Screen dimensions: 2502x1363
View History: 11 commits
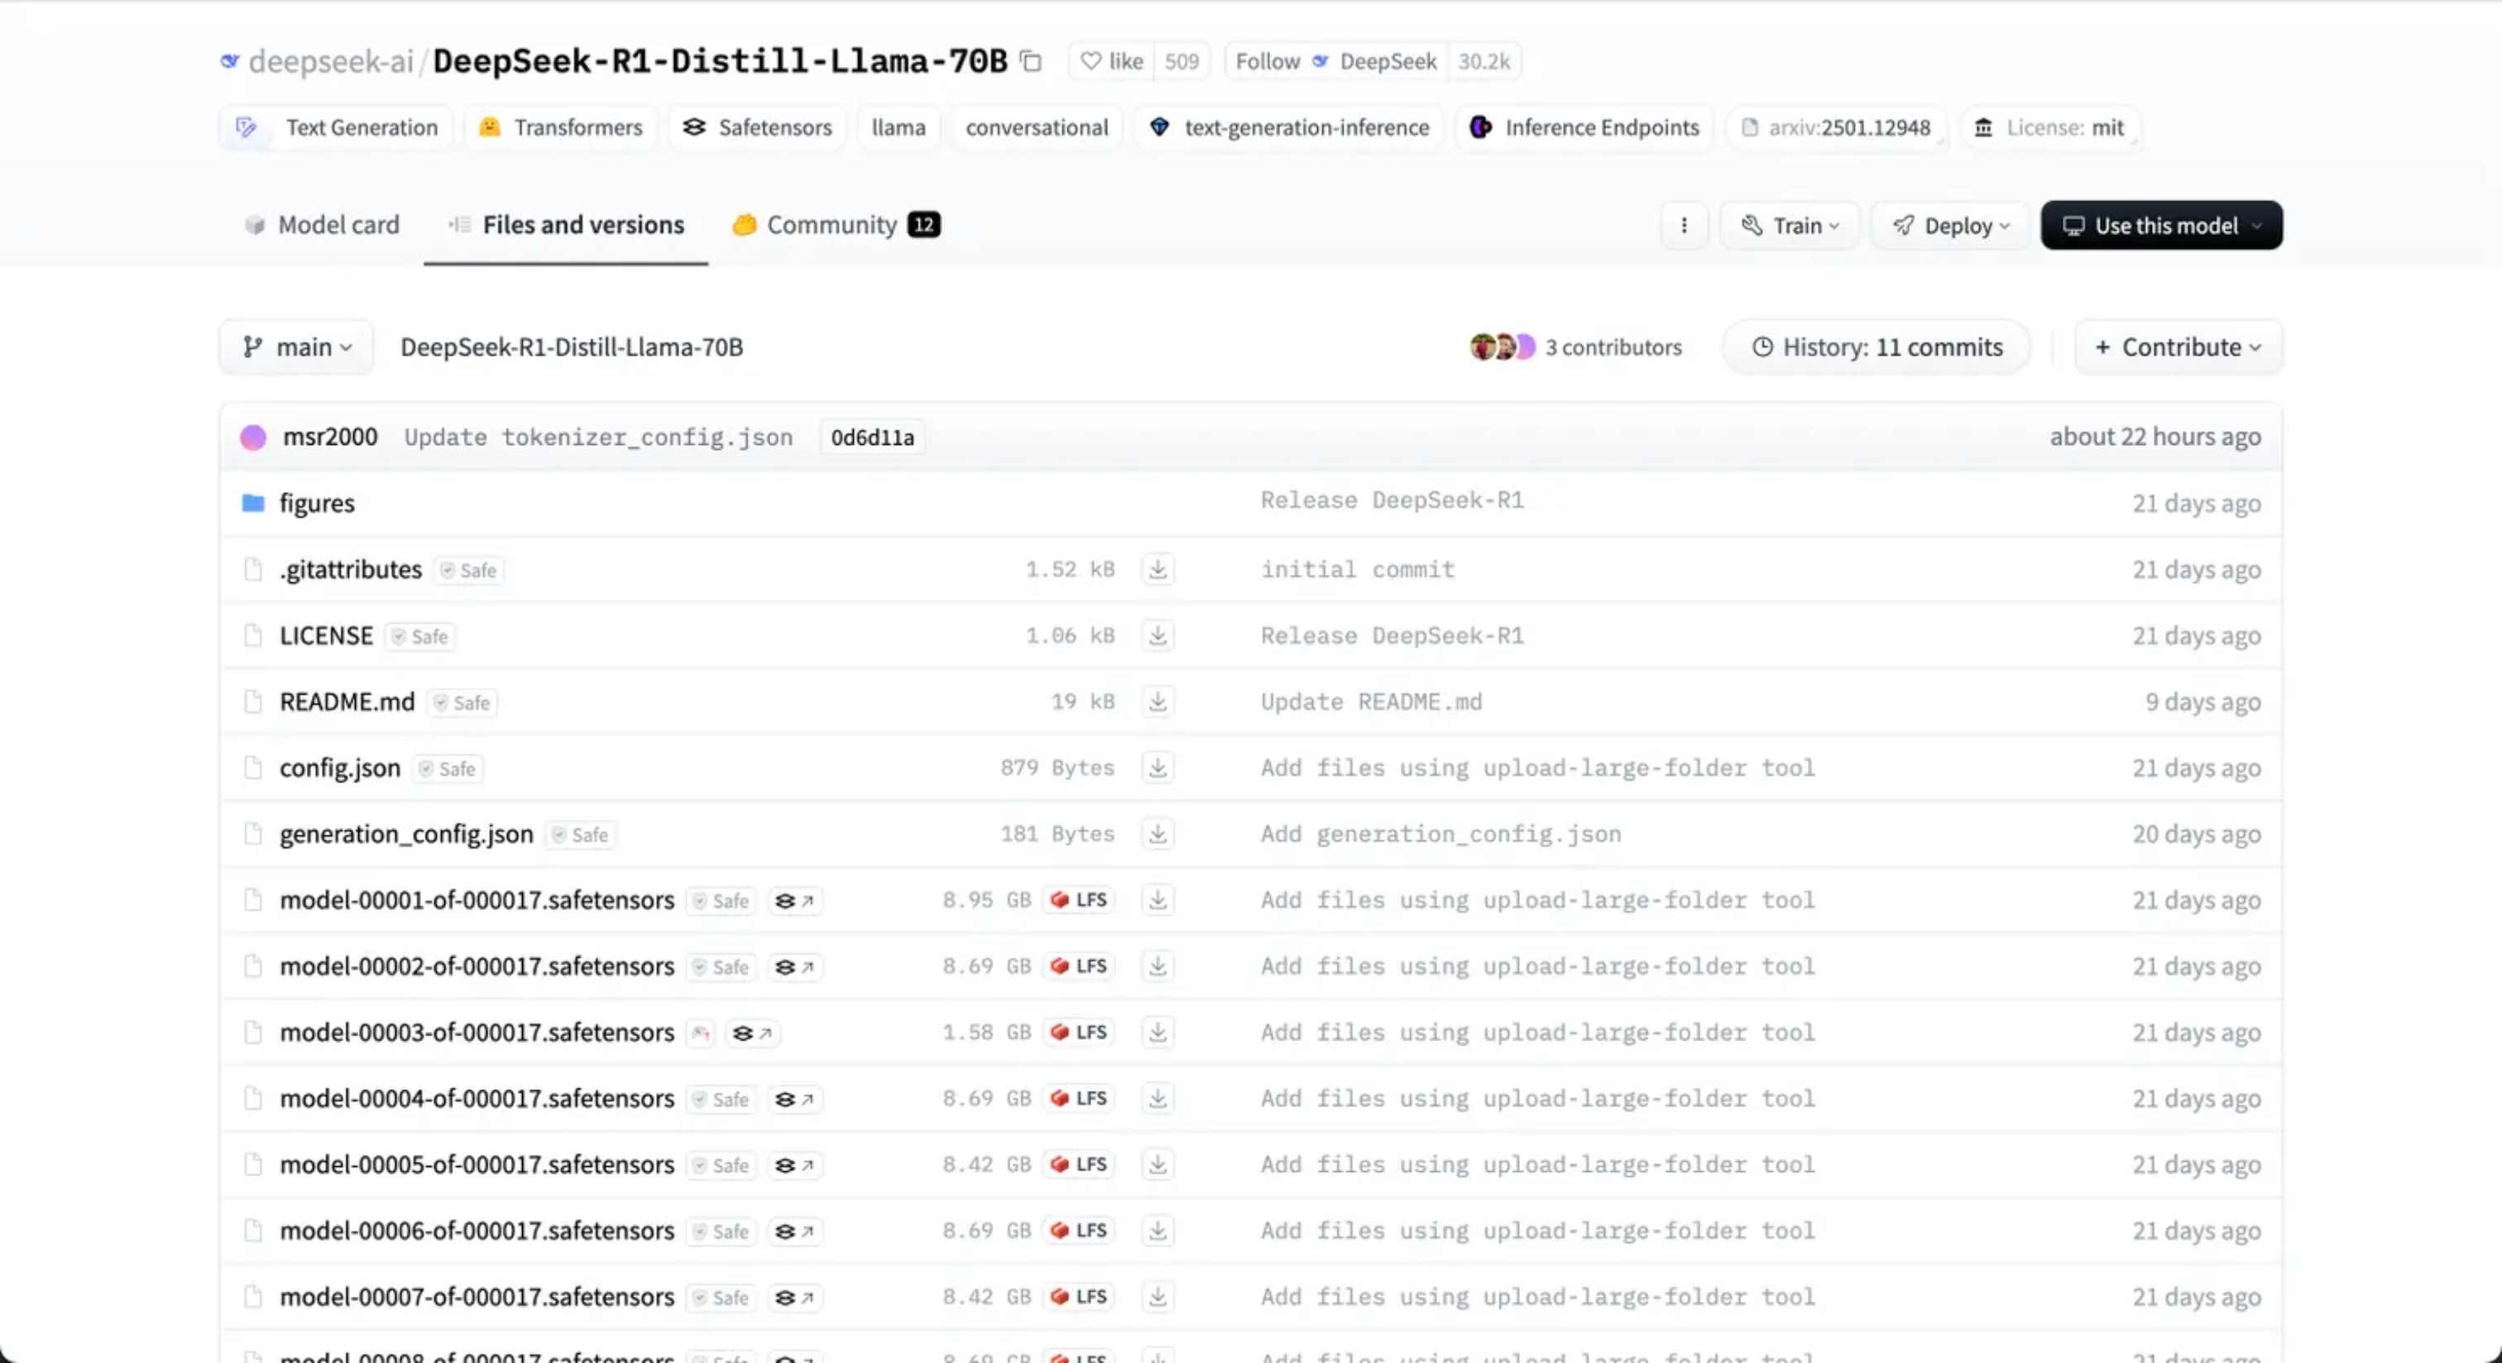1876,347
